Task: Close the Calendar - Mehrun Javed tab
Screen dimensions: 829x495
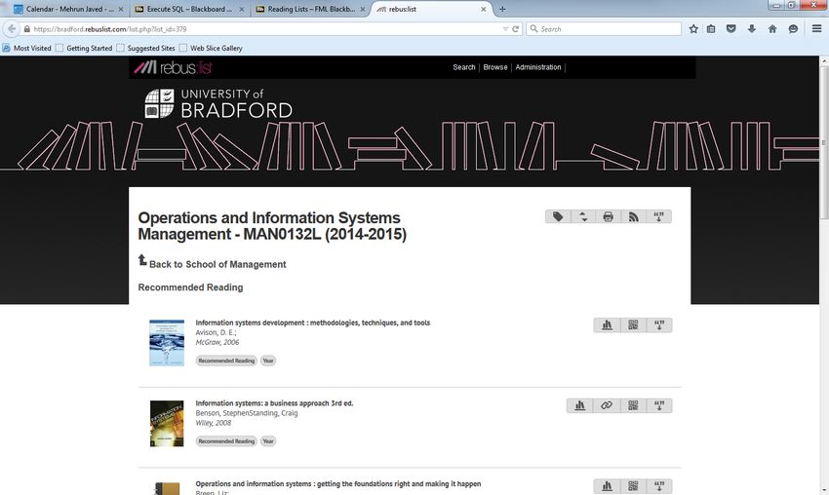Action: coord(121,9)
